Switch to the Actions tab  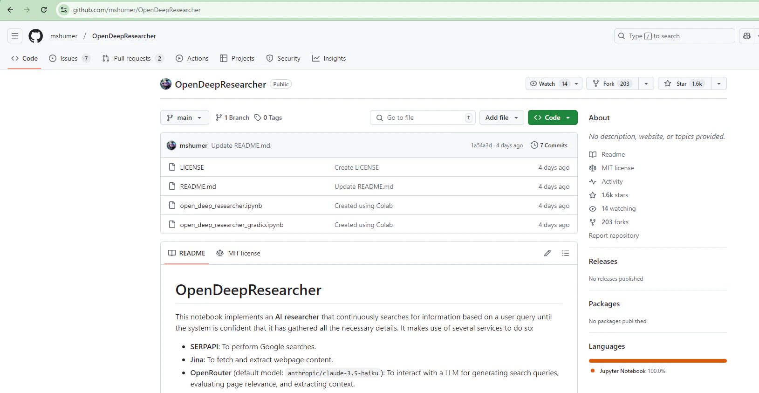192,58
